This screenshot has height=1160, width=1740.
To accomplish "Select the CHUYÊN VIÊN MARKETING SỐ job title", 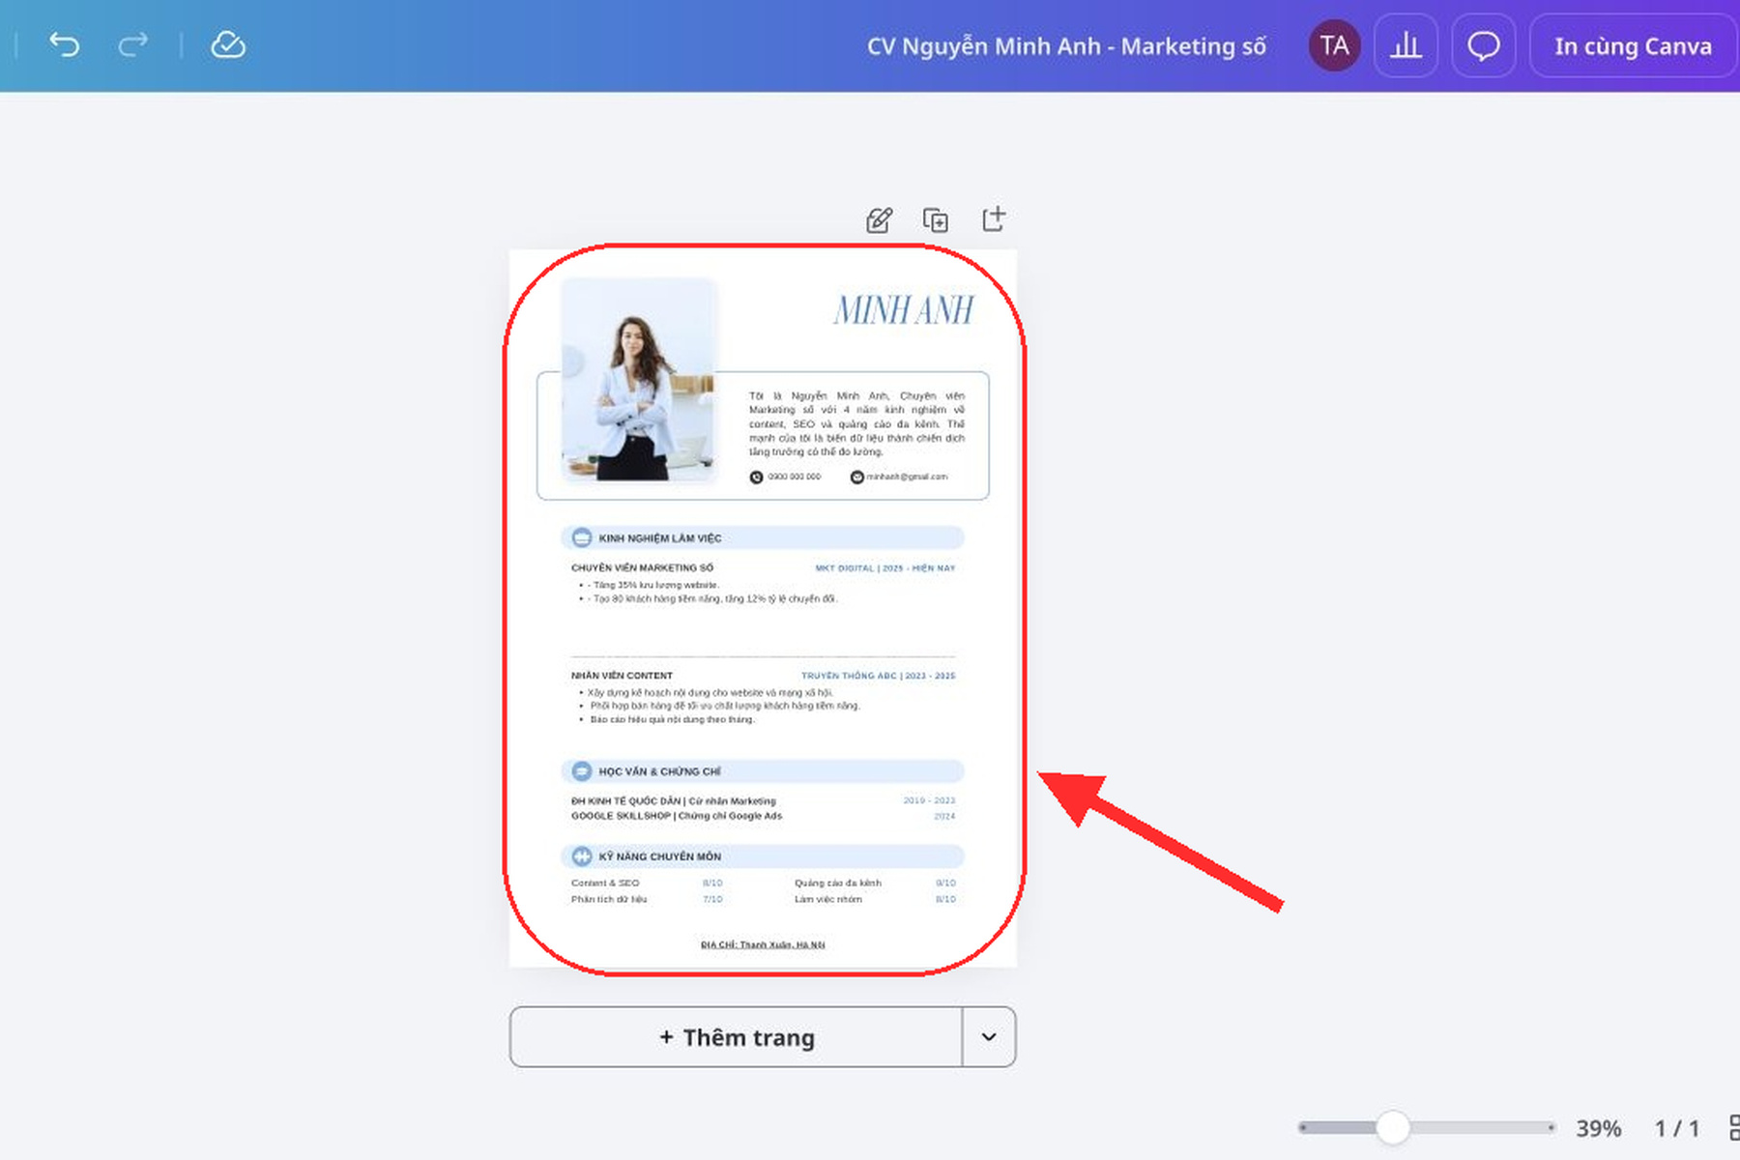I will (642, 567).
